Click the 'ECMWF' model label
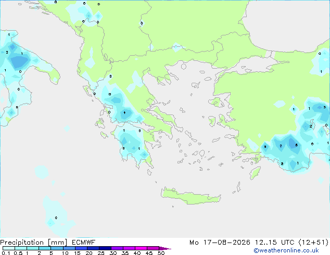The height and width of the screenshot is (255, 330). point(84,243)
